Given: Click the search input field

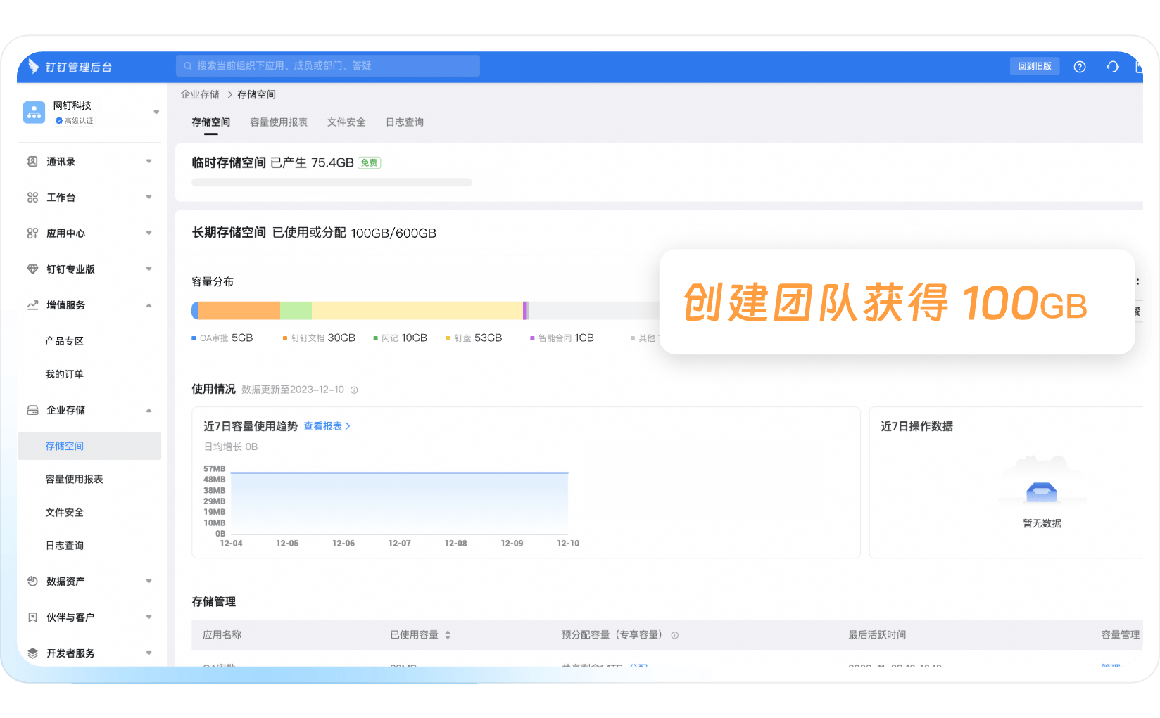Looking at the screenshot, I should (x=328, y=66).
